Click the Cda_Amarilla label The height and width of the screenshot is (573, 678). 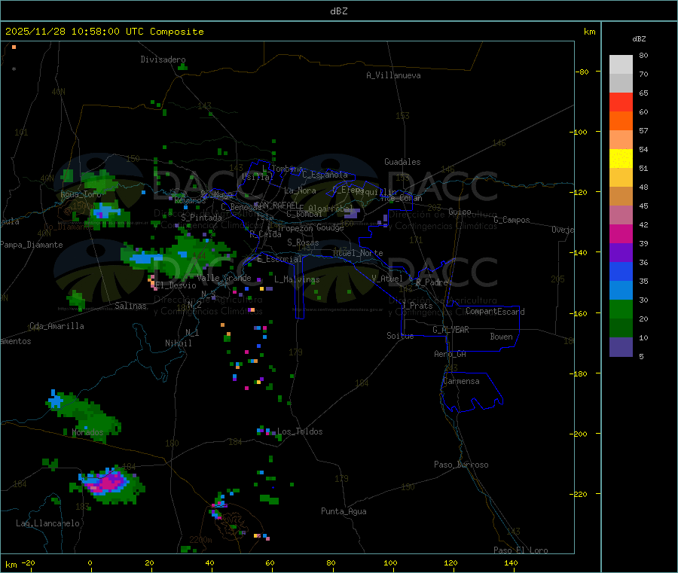click(x=56, y=326)
